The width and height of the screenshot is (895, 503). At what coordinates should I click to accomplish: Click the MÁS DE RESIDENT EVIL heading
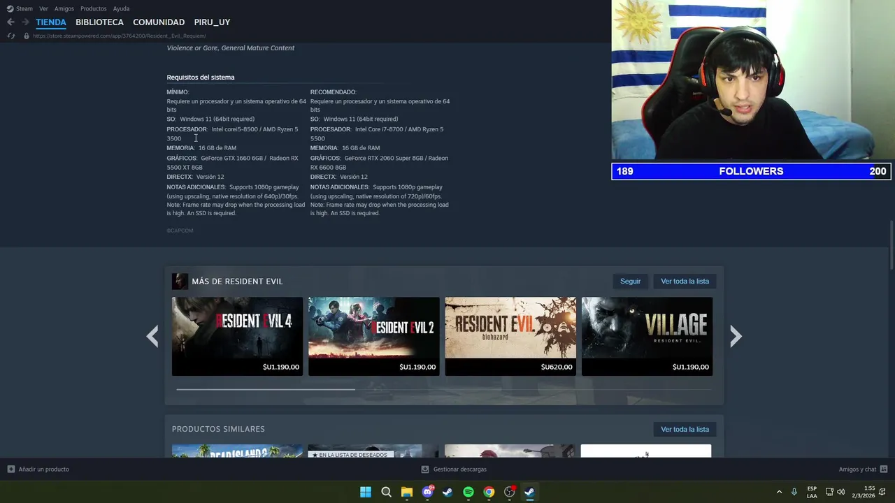click(x=237, y=281)
